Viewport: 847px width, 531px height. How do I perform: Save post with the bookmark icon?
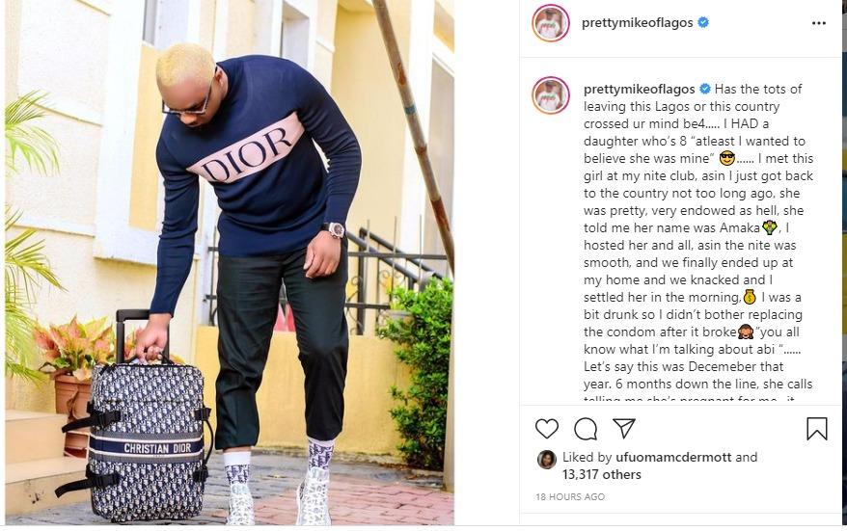point(817,429)
